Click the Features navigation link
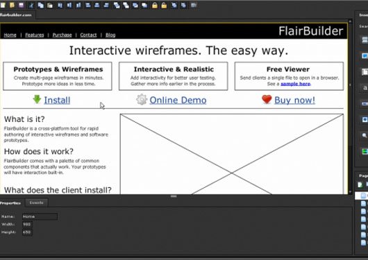368x260 pixels. tap(35, 35)
